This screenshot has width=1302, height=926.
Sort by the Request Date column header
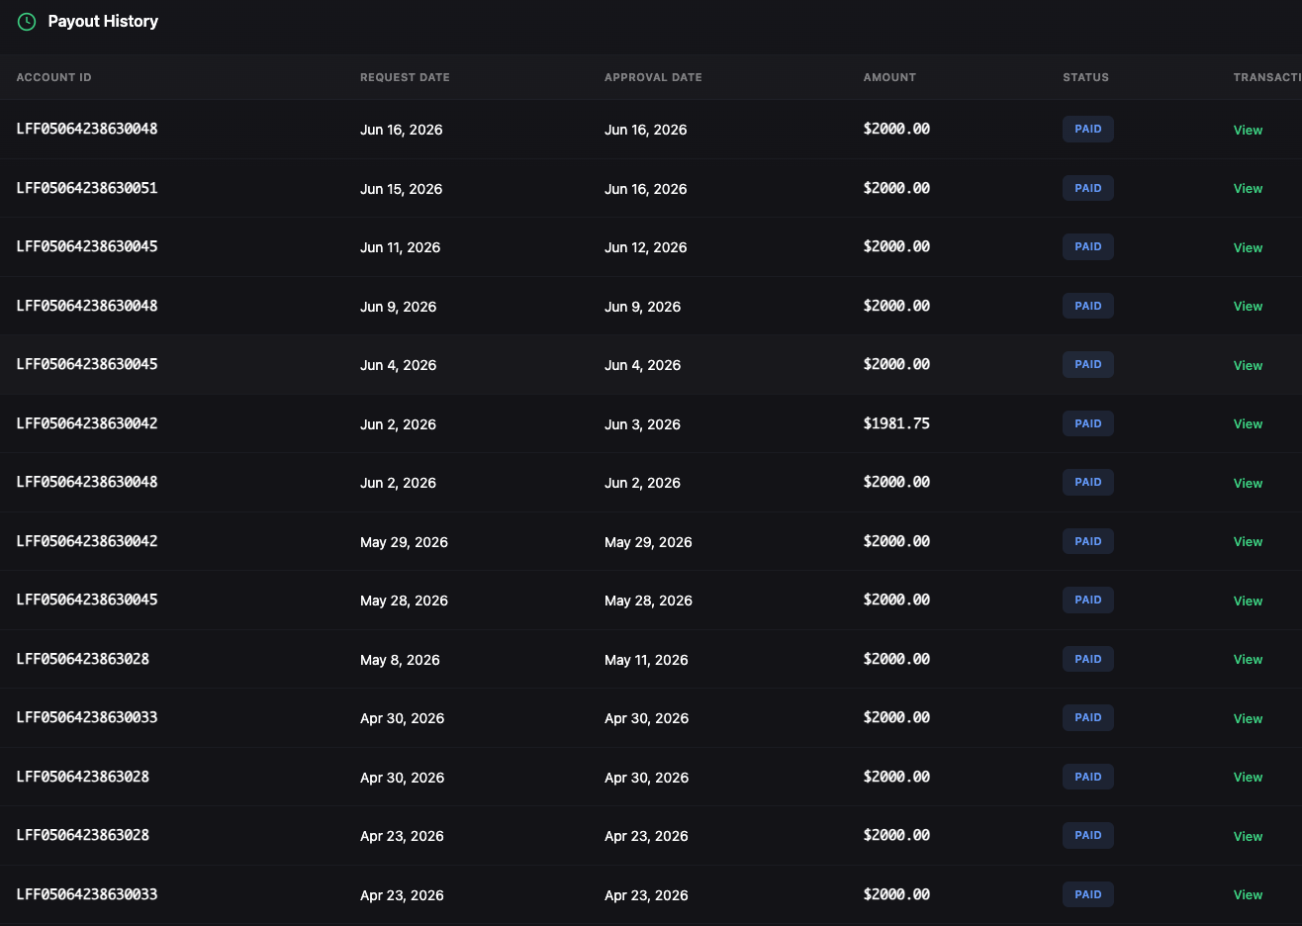(x=405, y=77)
